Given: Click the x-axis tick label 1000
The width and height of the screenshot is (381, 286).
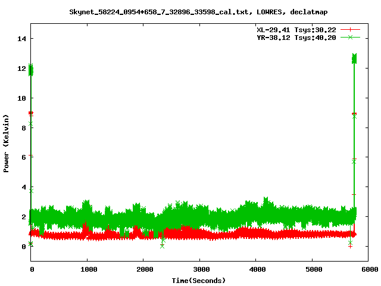Looking at the screenshot, I should tap(89, 269).
